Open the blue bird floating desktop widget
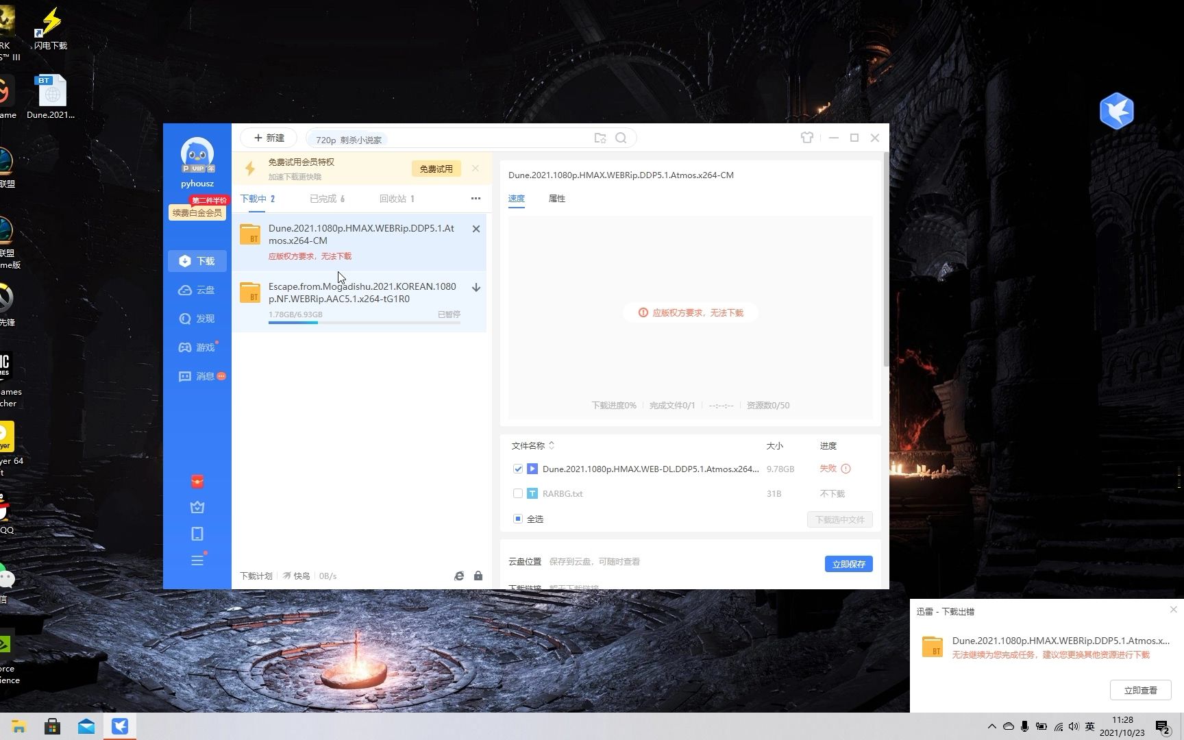Image resolution: width=1184 pixels, height=740 pixels. click(1117, 111)
